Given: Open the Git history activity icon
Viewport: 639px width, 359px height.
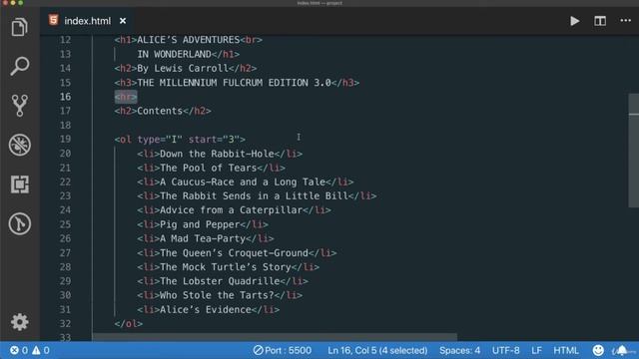Looking at the screenshot, I should 20,223.
